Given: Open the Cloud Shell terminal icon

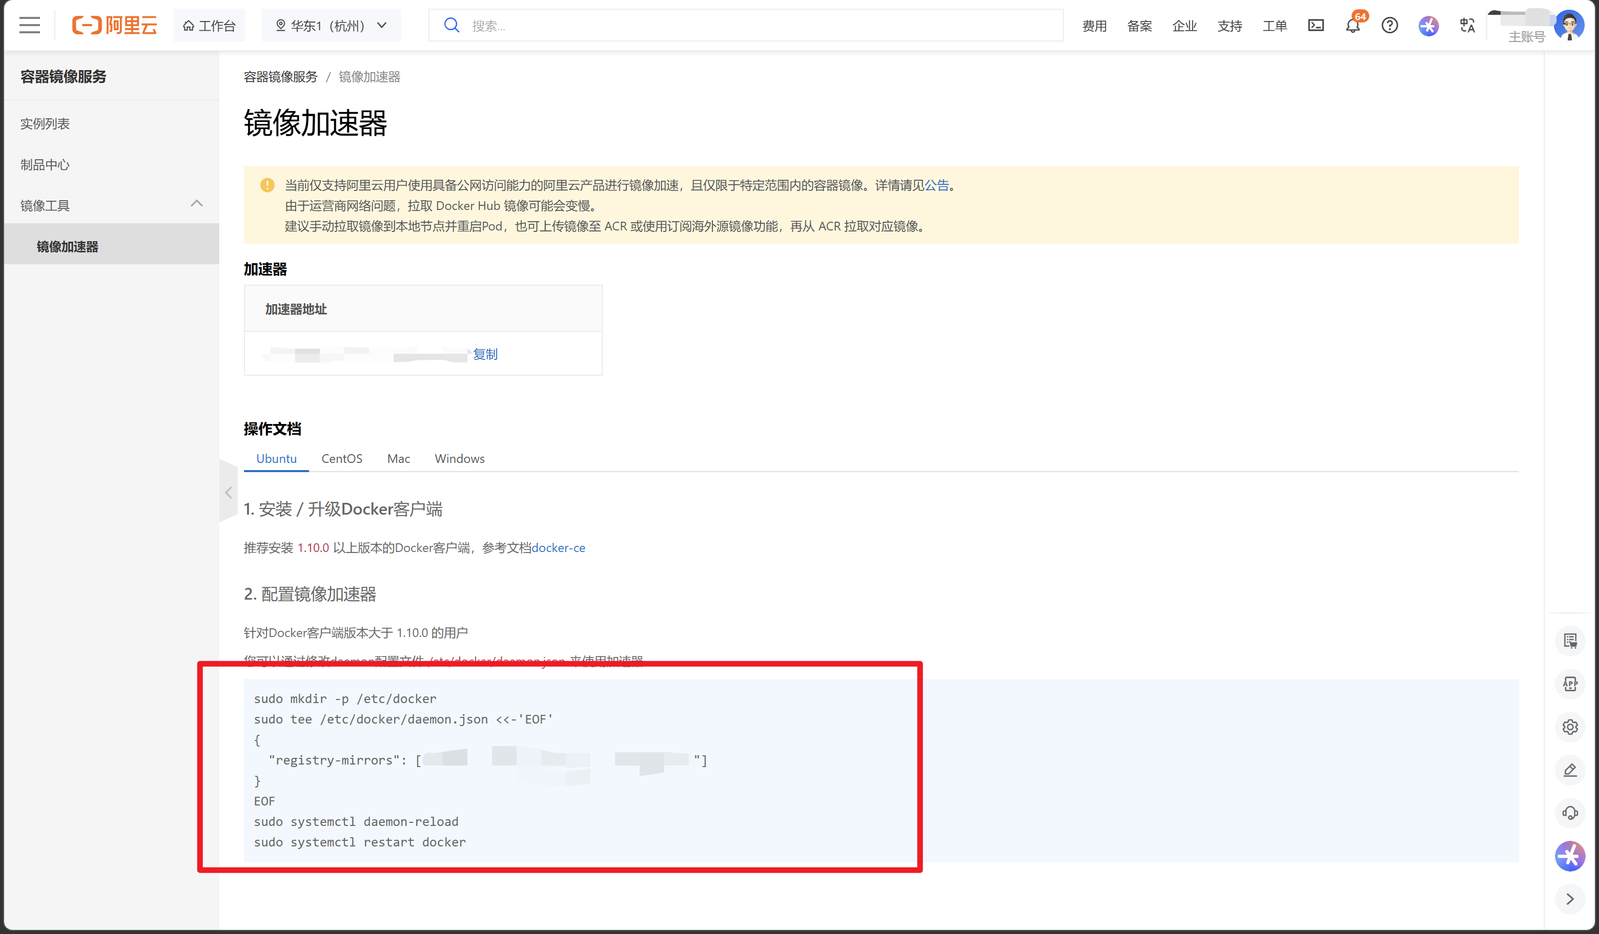Looking at the screenshot, I should tap(1316, 26).
